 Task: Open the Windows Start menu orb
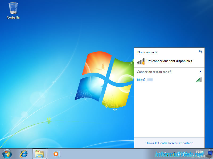[7, 154]
